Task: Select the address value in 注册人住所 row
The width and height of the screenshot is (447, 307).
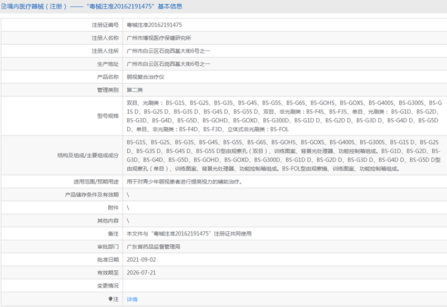Action: [168, 51]
